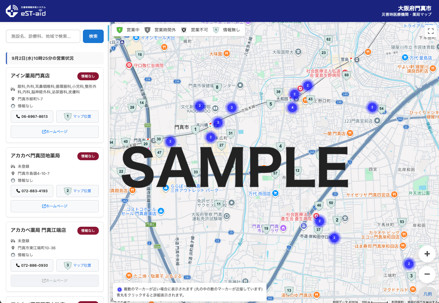Select map marker number 12
The image size is (439, 303).
pyautogui.click(x=297, y=171)
